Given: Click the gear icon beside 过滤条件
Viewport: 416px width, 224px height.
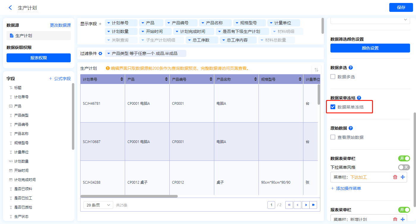Looking at the screenshot, I should 100,53.
